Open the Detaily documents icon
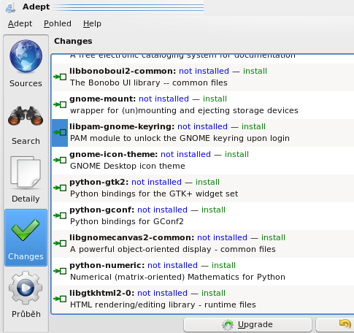Viewport: 354px width, 333px height. pyautogui.click(x=26, y=172)
